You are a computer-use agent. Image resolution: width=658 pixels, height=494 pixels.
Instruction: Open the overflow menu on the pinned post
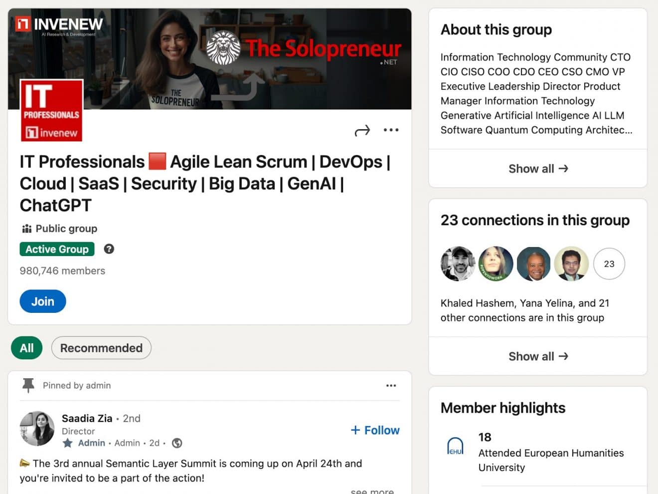click(x=391, y=385)
